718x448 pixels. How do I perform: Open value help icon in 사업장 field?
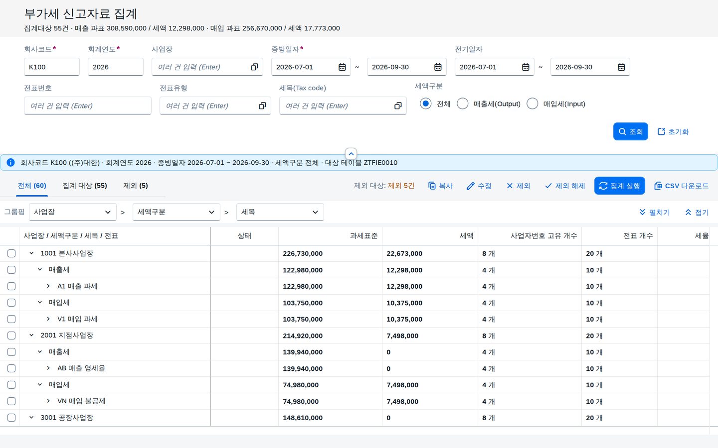254,67
